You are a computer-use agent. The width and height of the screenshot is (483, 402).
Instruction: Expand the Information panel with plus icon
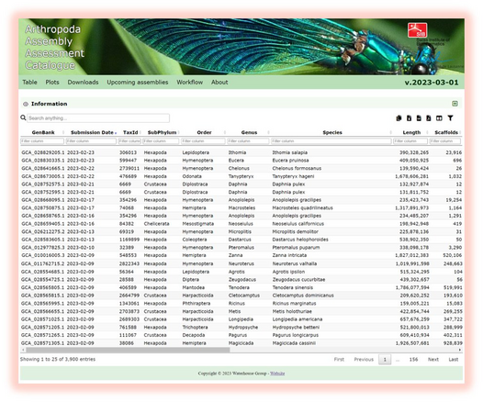point(455,104)
